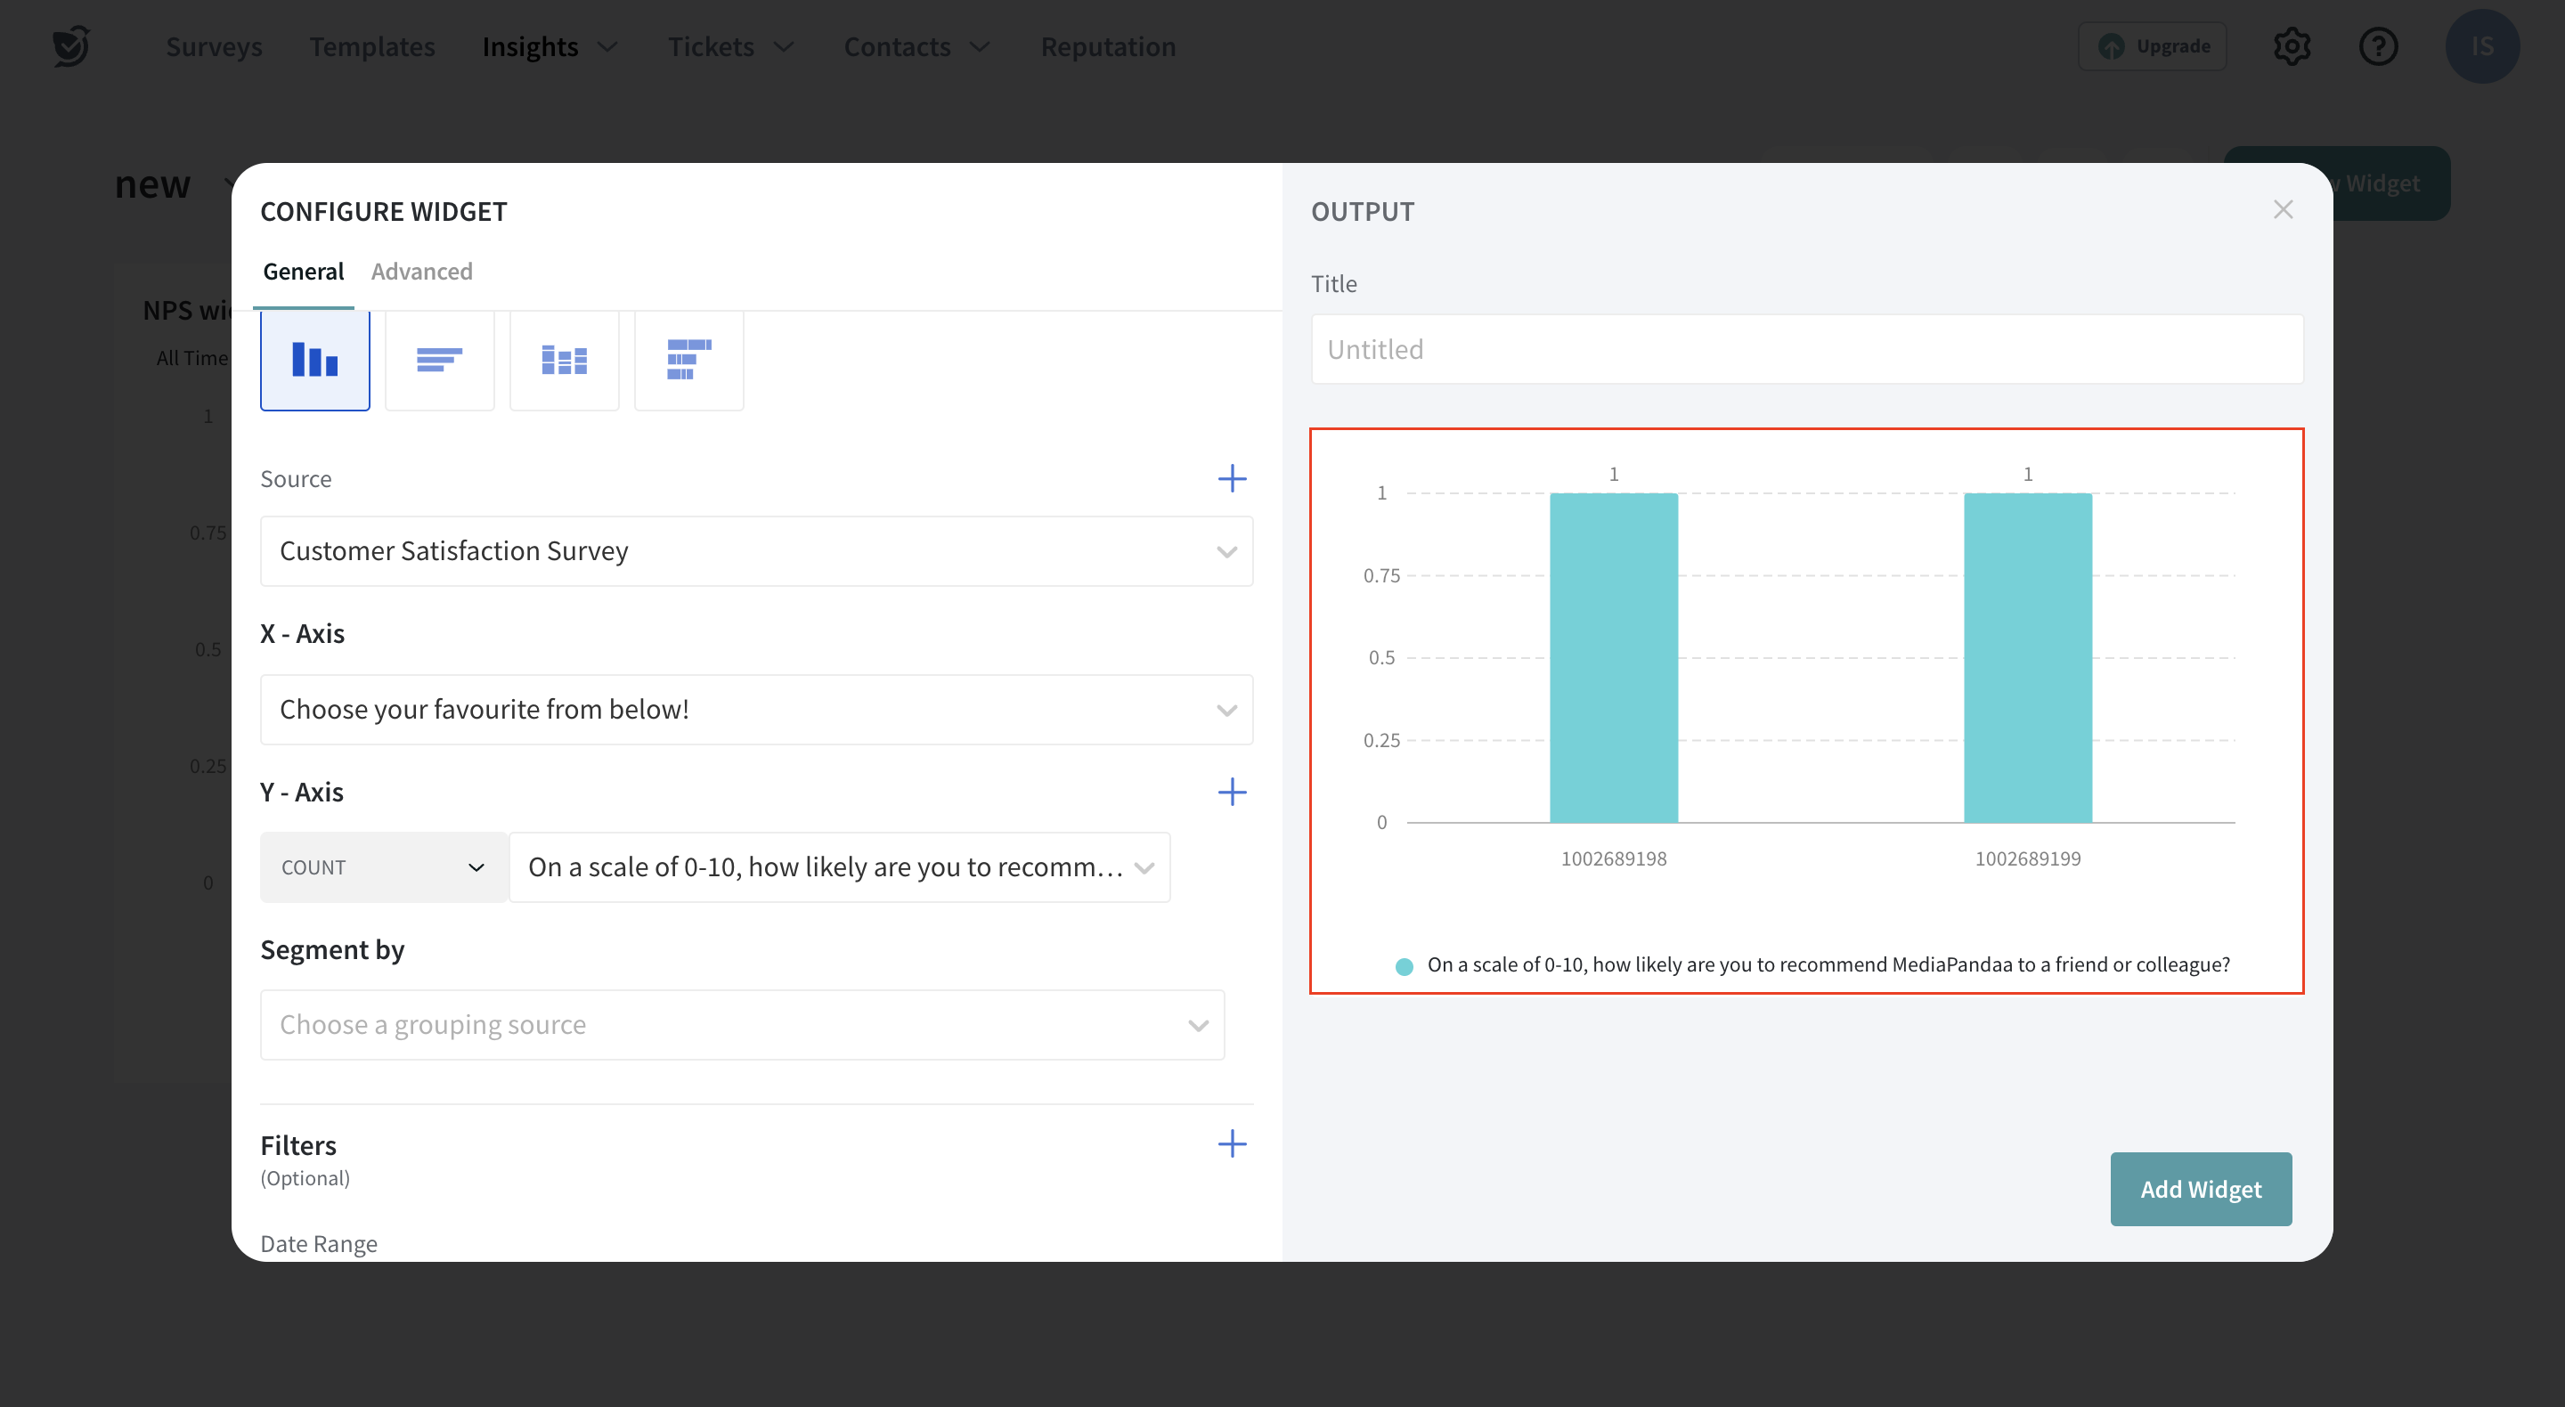Select the horizontal bar chart type
The height and width of the screenshot is (1407, 2565).
(x=439, y=360)
